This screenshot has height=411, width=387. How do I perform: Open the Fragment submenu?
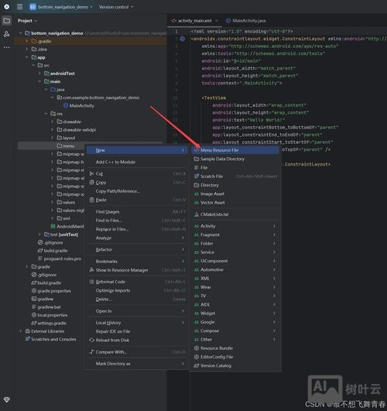click(x=235, y=235)
